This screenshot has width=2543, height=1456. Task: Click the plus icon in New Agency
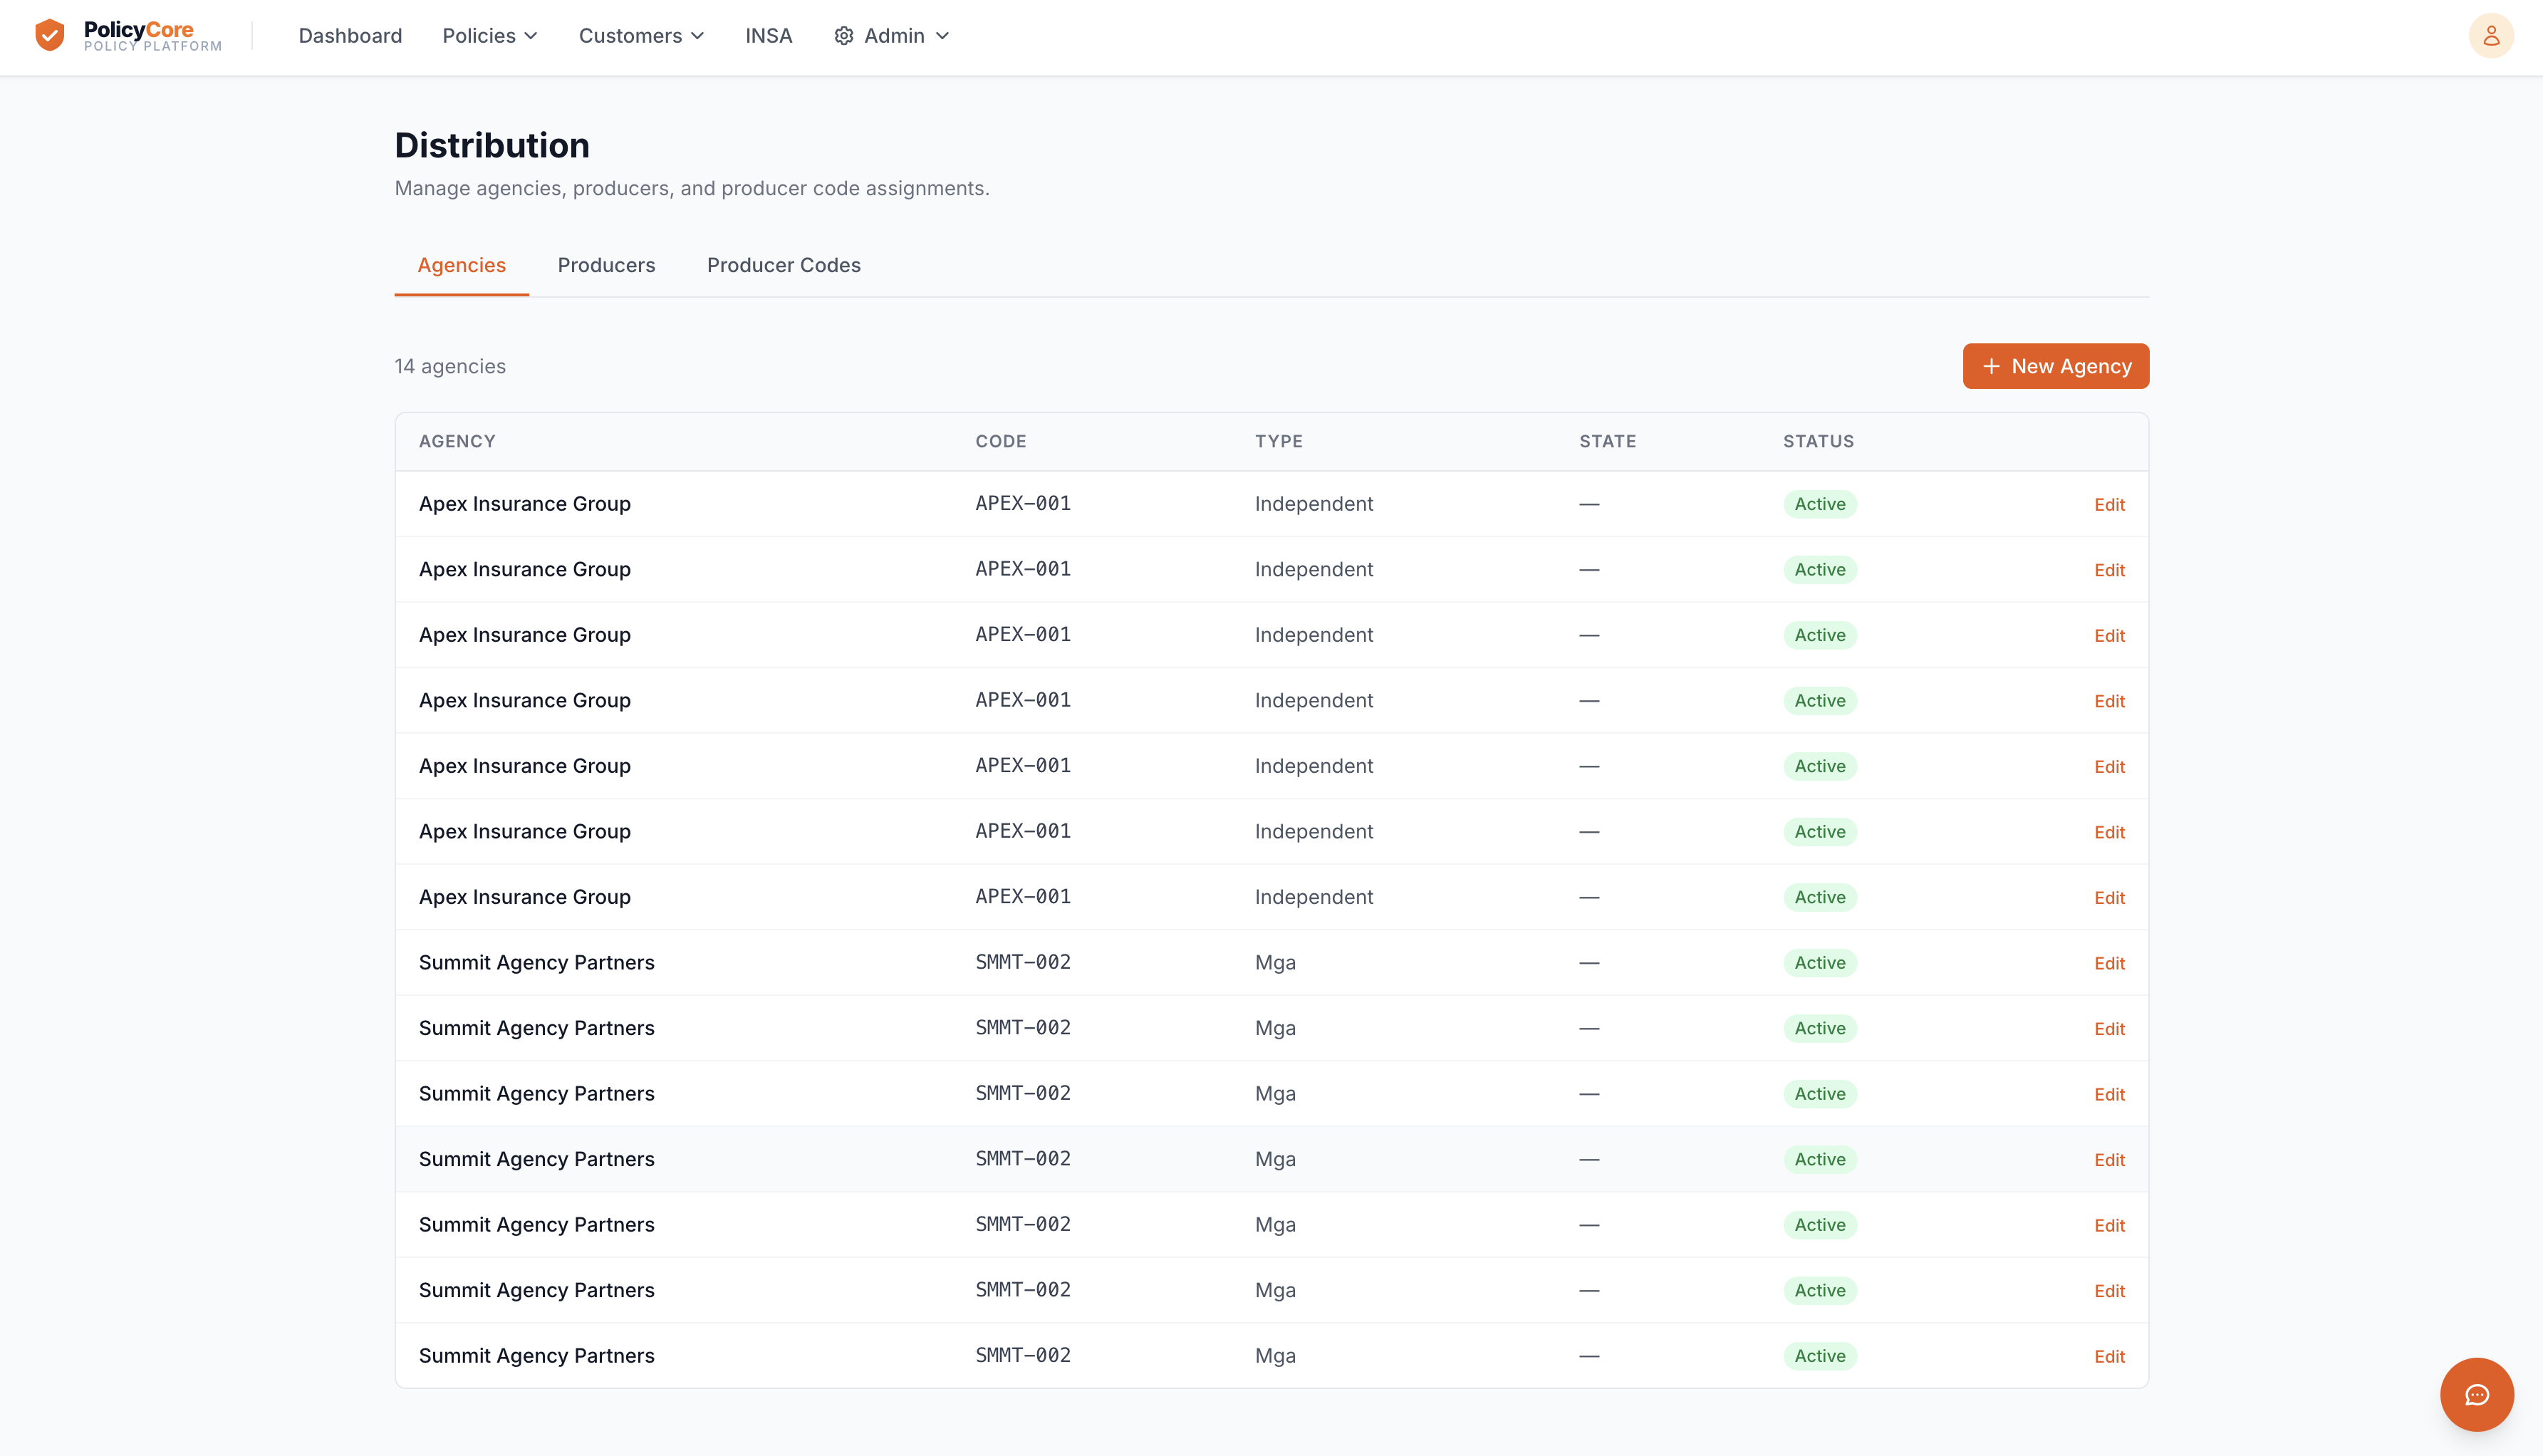[x=1991, y=366]
